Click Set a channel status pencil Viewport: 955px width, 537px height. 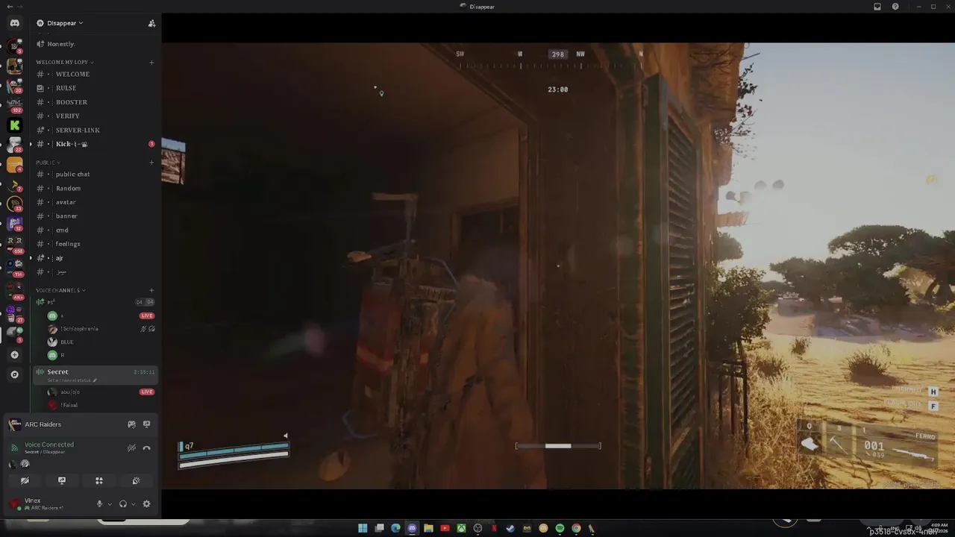(x=95, y=380)
